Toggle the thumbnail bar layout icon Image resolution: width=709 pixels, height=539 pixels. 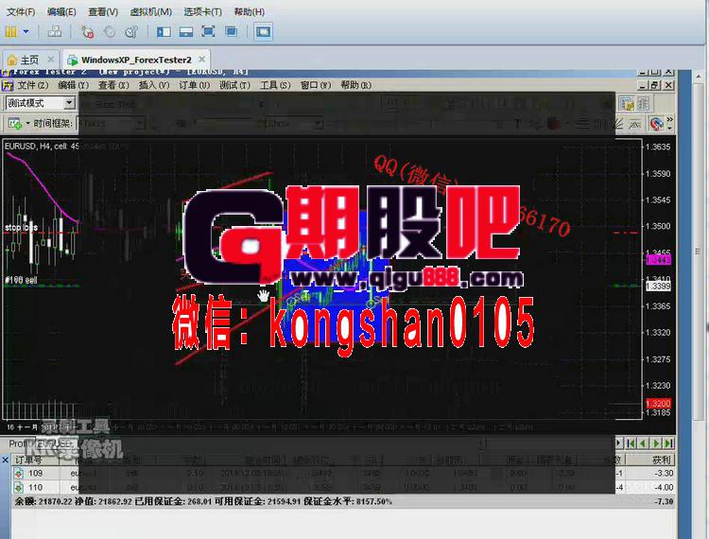(186, 31)
